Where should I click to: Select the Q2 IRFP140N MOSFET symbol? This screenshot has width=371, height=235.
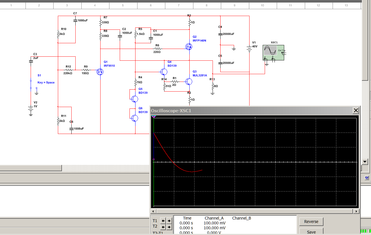click(189, 46)
